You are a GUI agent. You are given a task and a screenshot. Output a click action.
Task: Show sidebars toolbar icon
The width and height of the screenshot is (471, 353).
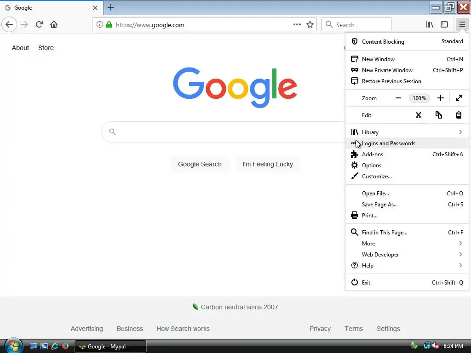[x=444, y=25]
